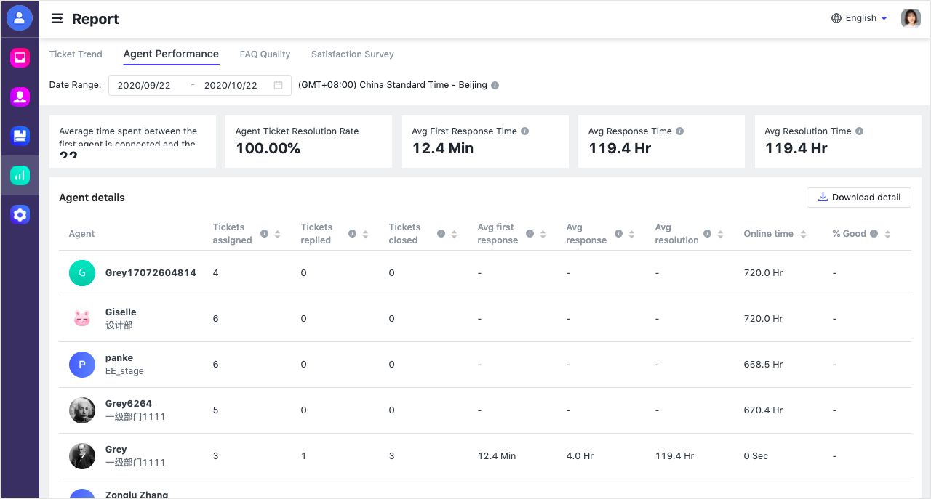Toggle sorting on the % Good column
Viewport: 931px width, 499px height.
[887, 233]
